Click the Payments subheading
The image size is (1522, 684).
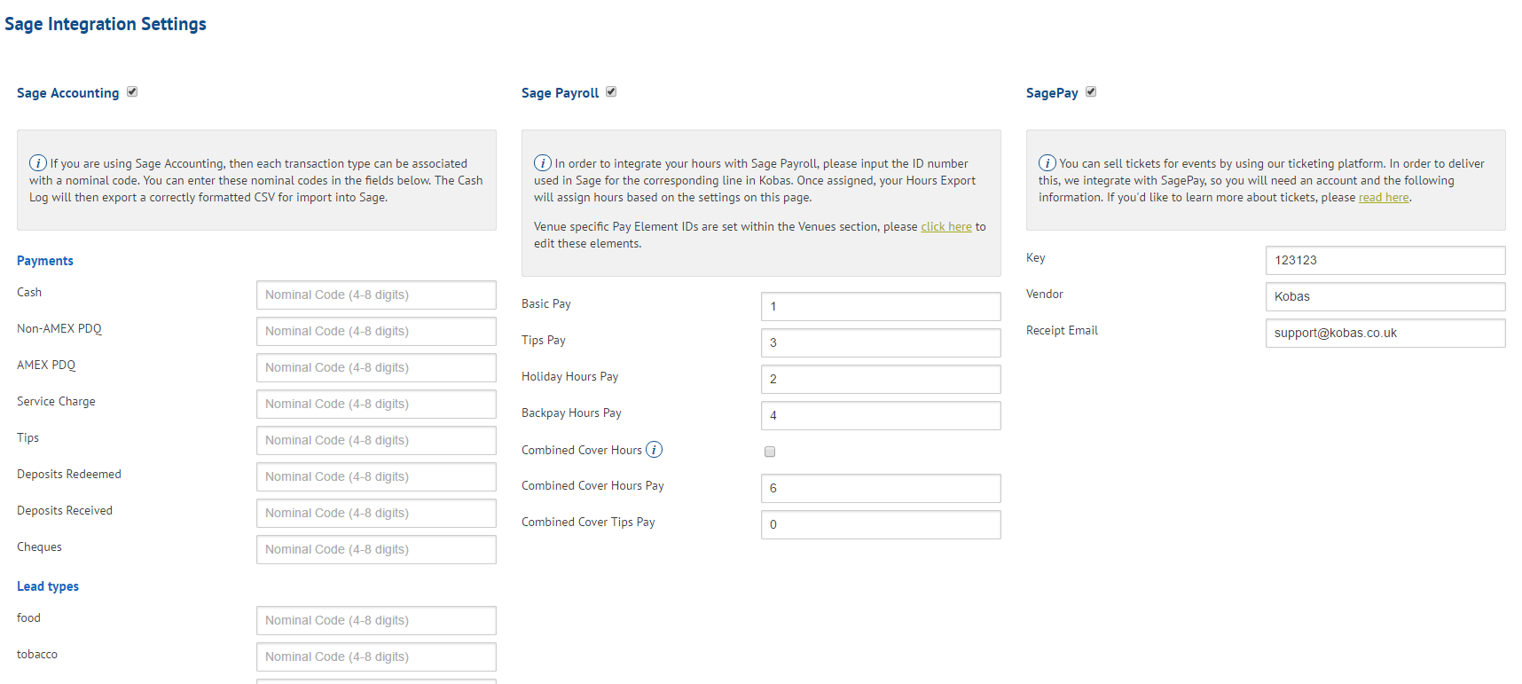45,261
